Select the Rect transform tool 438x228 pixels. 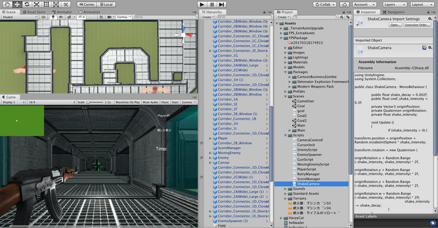[46, 4]
